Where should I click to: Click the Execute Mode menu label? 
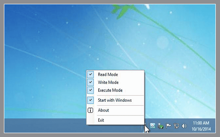pyautogui.click(x=110, y=90)
